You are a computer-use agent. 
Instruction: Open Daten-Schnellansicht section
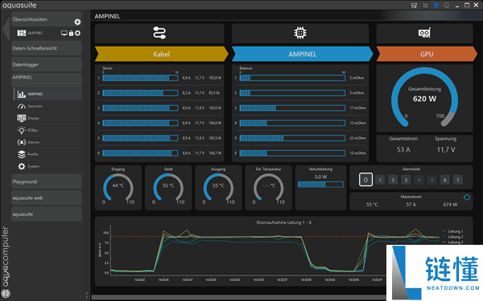46,48
